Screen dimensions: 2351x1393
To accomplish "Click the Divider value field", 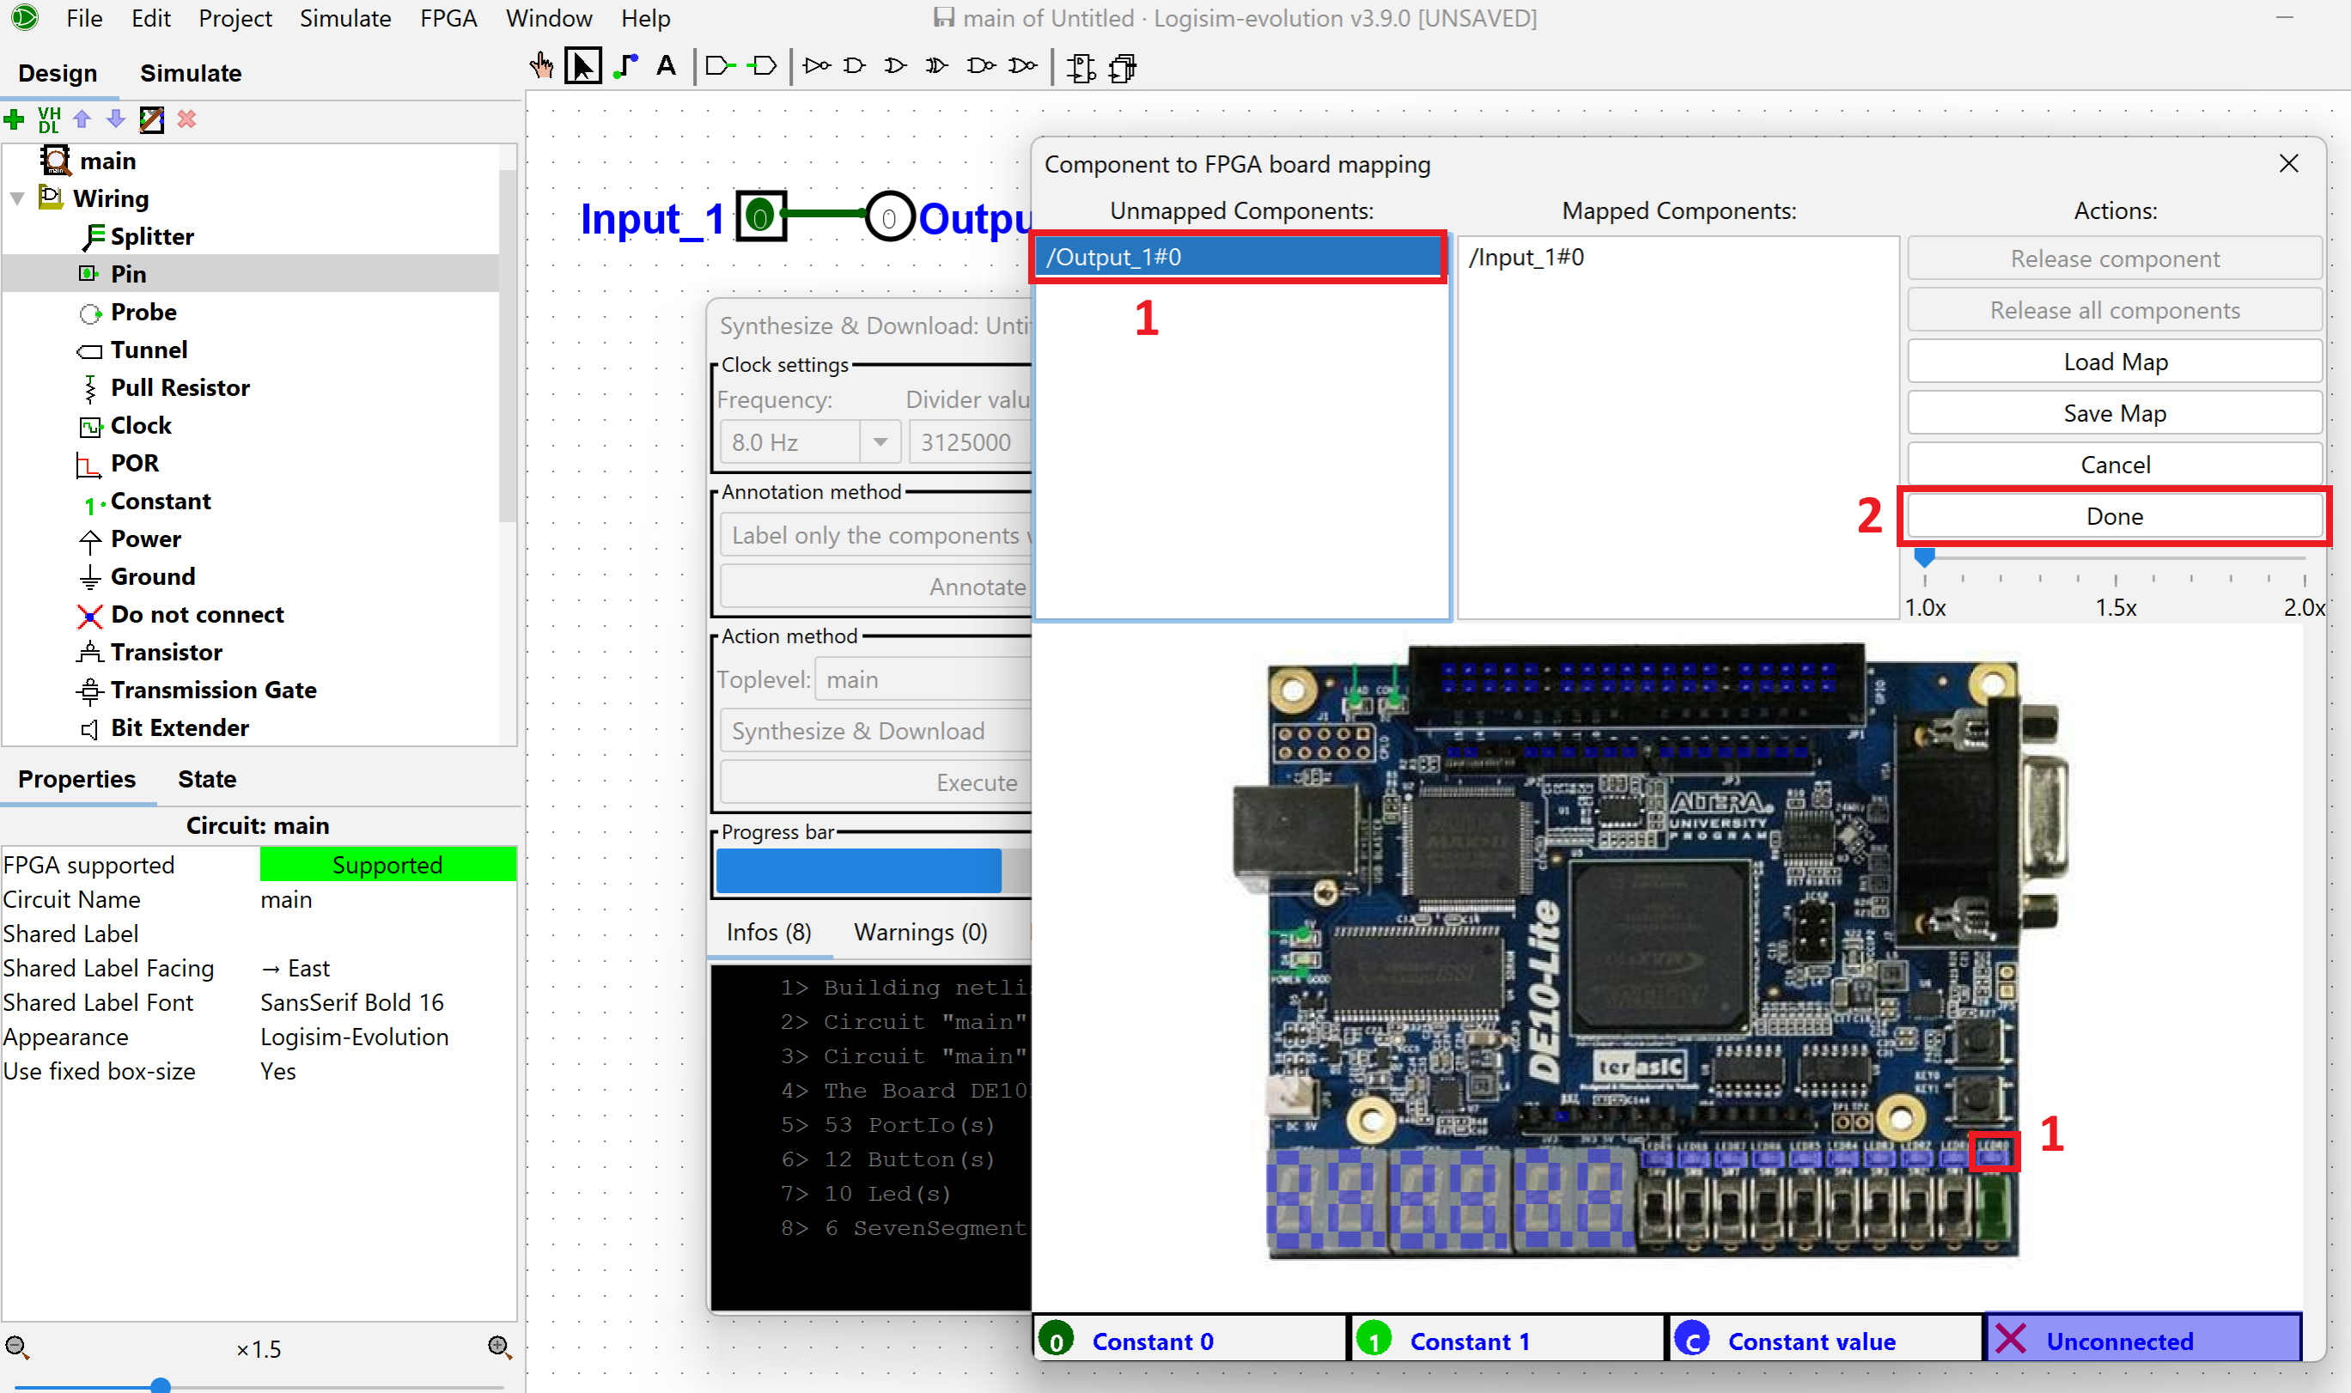I will pyautogui.click(x=969, y=442).
